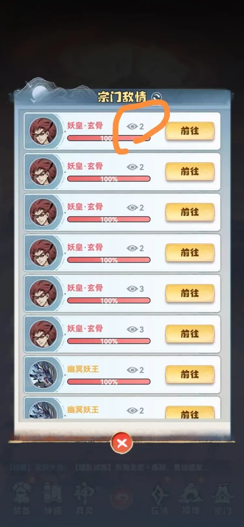Close the panel with the red X button
The width and height of the screenshot is (244, 527).
tap(122, 443)
